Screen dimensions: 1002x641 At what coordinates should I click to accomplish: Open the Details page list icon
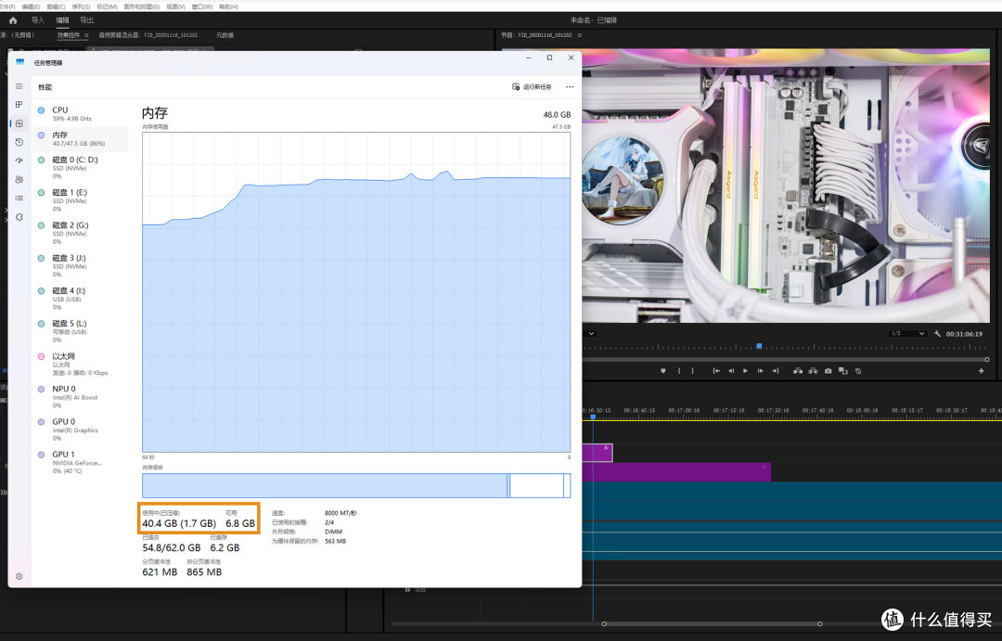(x=19, y=199)
